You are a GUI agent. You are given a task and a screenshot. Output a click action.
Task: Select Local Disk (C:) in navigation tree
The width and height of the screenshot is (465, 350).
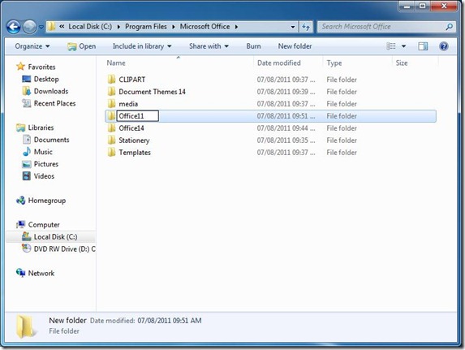click(x=55, y=237)
